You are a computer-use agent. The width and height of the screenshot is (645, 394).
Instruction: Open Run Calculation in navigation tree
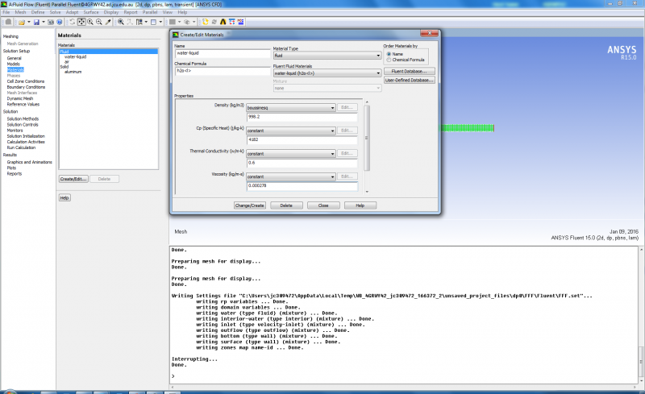21,147
